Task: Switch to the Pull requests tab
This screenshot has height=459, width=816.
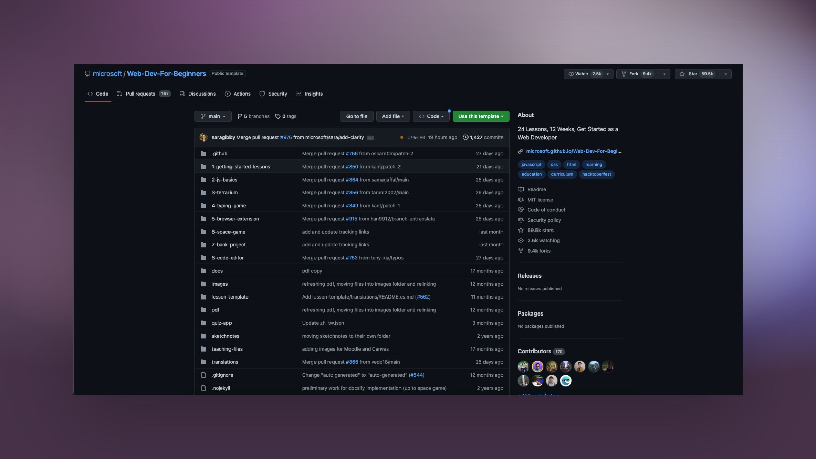Action: coord(140,93)
